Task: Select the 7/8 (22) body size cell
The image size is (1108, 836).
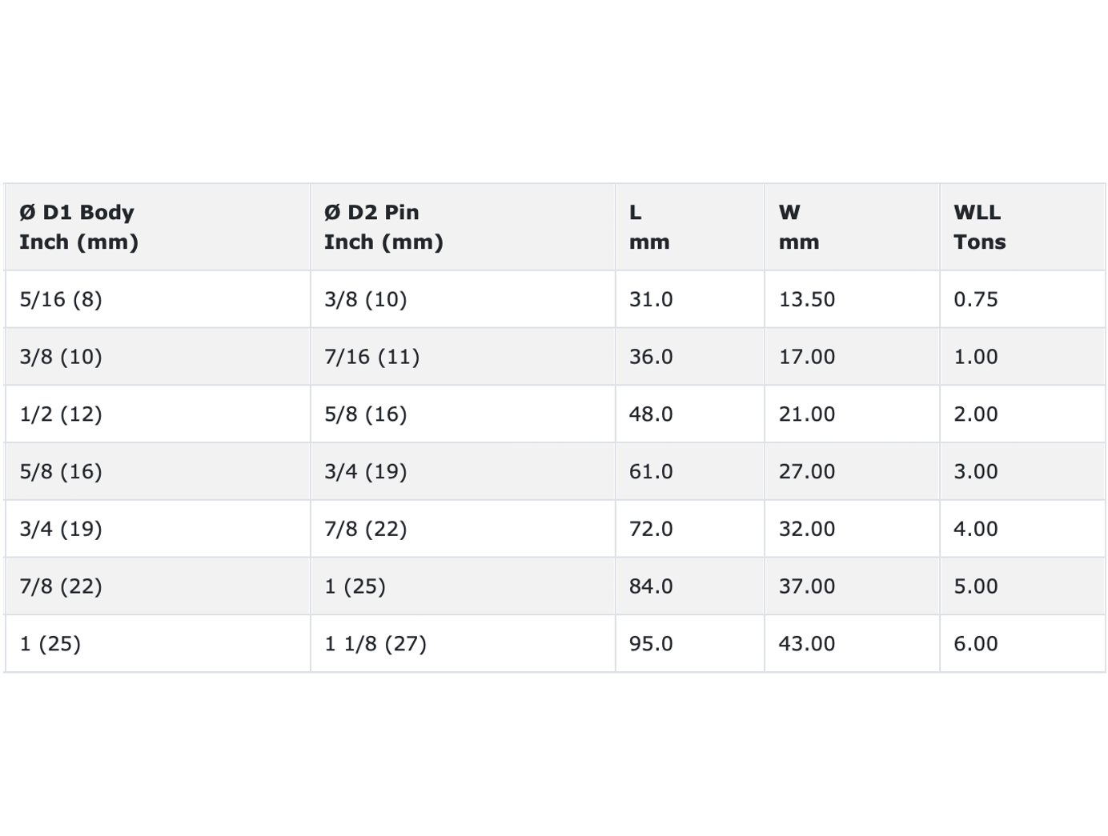Action: click(x=158, y=586)
